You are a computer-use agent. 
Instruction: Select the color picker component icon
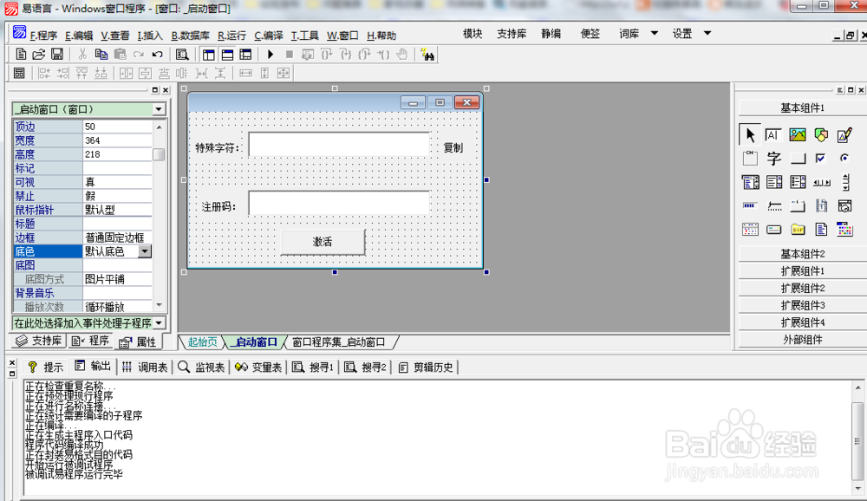[844, 229]
